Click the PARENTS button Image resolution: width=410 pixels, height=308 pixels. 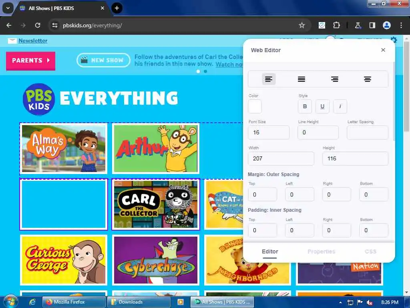[x=30, y=61]
